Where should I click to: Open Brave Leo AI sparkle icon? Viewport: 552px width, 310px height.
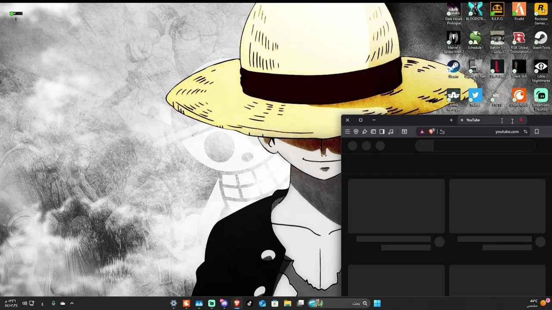(x=364, y=132)
